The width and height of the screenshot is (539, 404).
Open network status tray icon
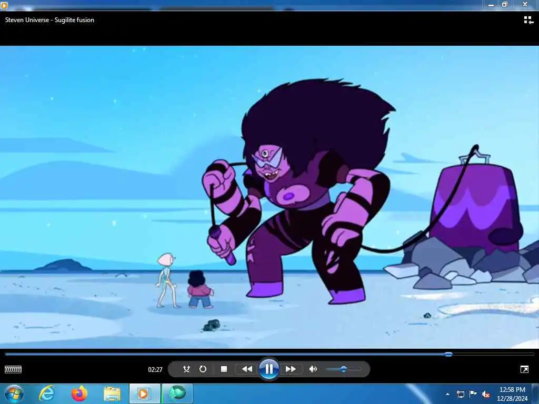(x=460, y=394)
